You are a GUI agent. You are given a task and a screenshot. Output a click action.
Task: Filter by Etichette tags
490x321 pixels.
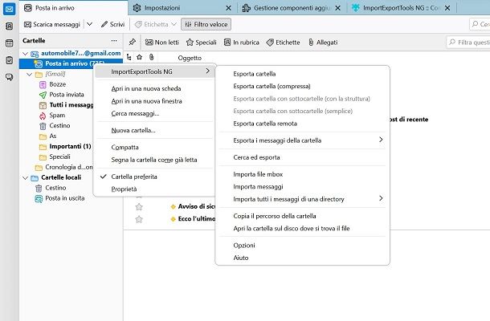[x=283, y=43]
